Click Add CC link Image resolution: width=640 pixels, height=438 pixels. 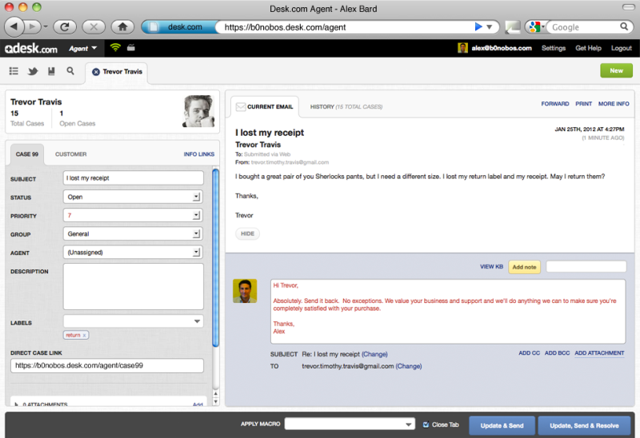529,353
